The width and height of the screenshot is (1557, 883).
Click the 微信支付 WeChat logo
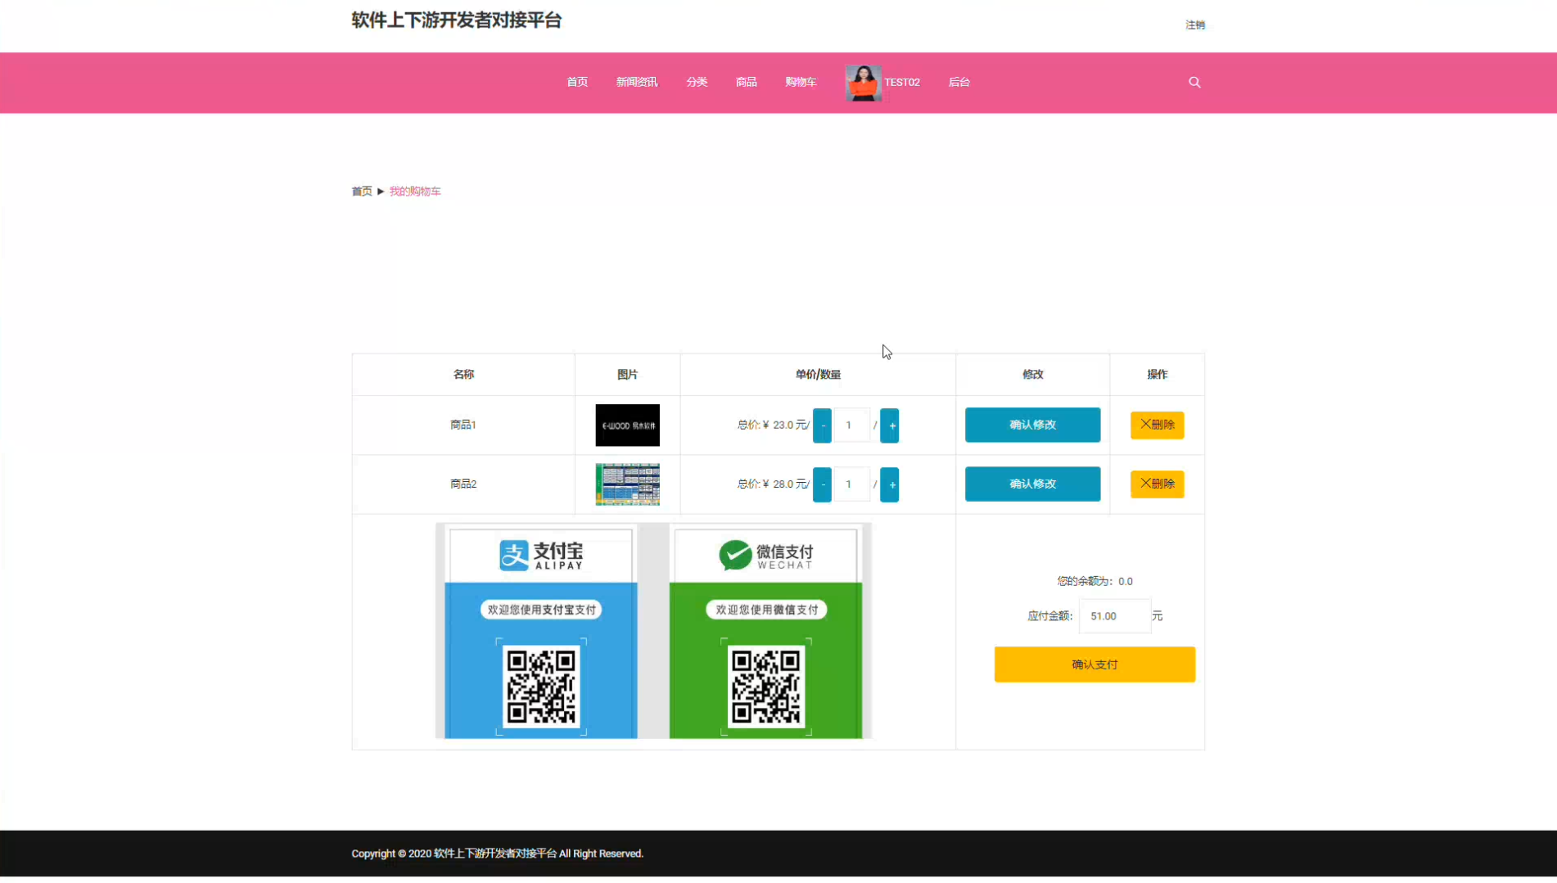click(766, 555)
